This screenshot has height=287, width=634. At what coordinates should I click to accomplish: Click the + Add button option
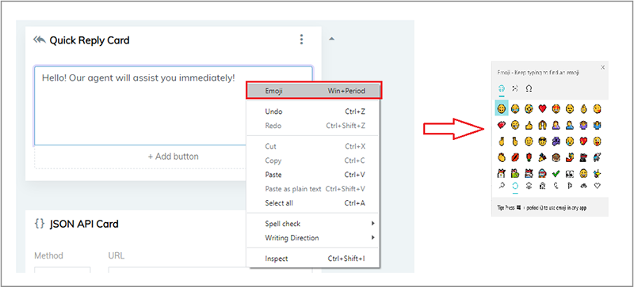pyautogui.click(x=173, y=157)
